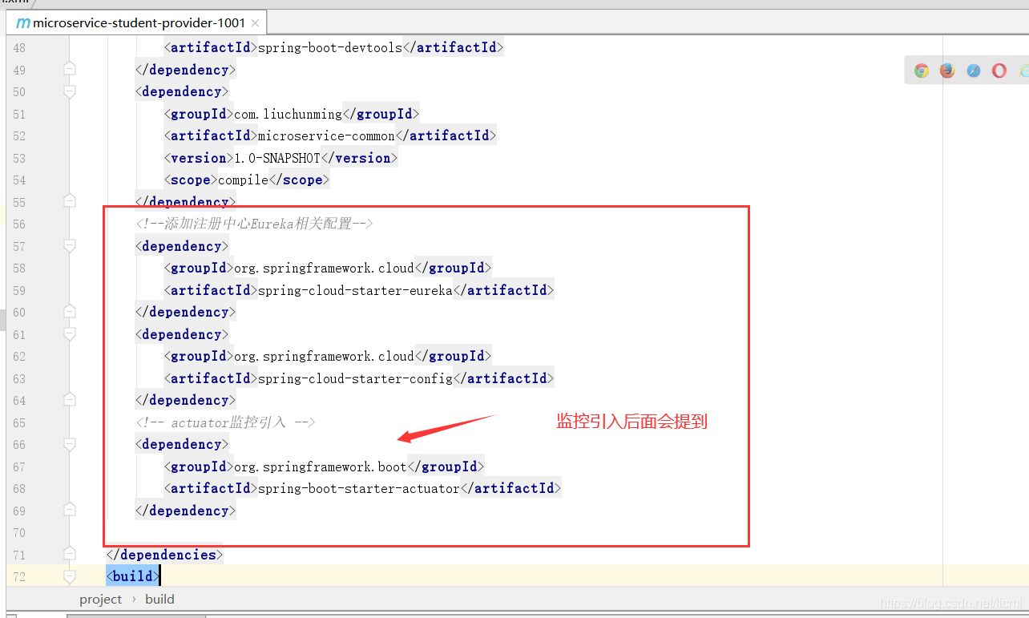The height and width of the screenshot is (618, 1029).
Task: Collapse the actuator dependency block at line 66
Action: tap(70, 444)
